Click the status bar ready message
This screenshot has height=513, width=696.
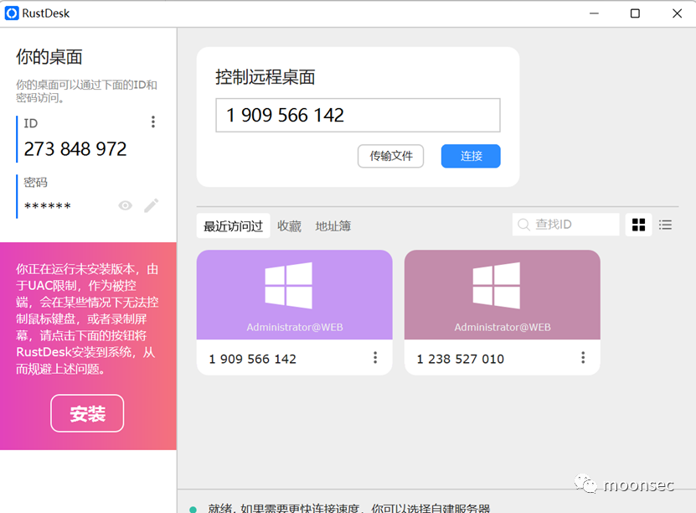click(x=349, y=509)
